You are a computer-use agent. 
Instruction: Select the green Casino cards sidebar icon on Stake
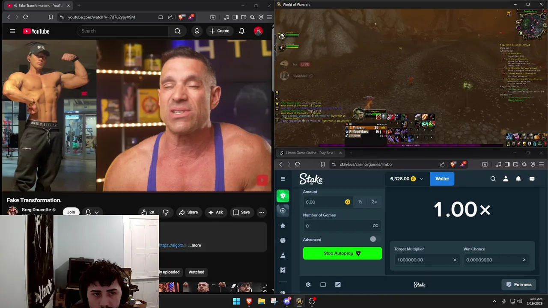tap(283, 196)
